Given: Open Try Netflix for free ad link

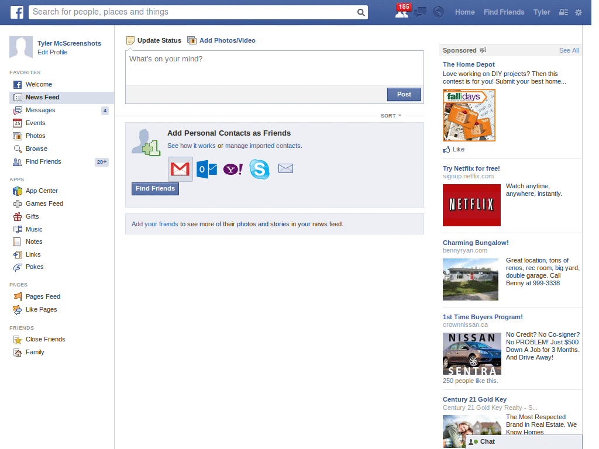Looking at the screenshot, I should pos(471,168).
